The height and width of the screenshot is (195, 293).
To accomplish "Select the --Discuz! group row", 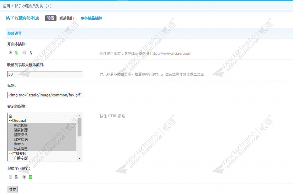I will [42, 120].
